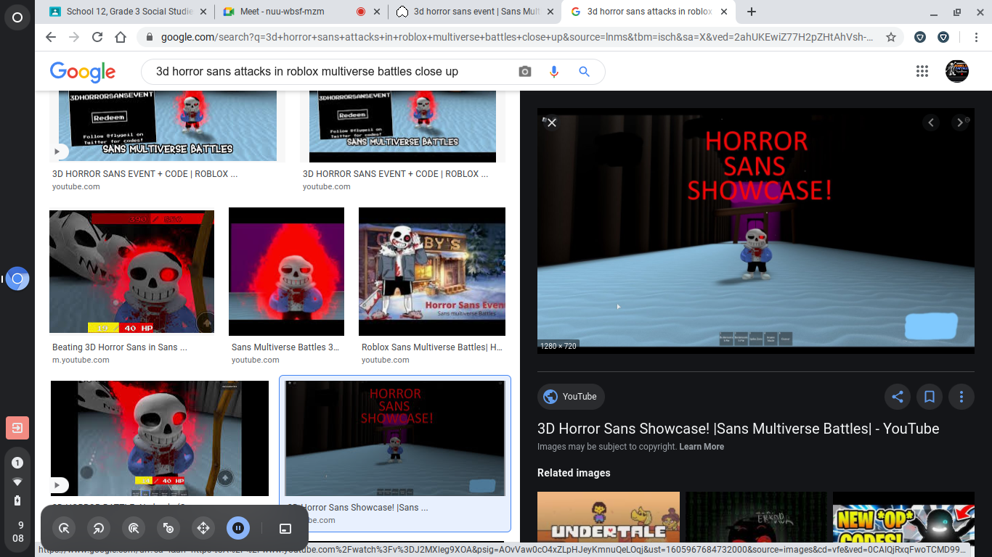Open the battery status indicator in the shelf

(17, 500)
